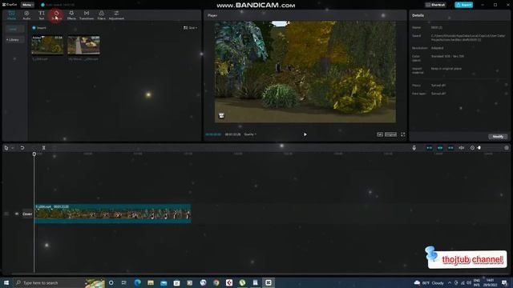Open Microsoft Edge from taskbar
Screen dimensions: 513x288
(x=137, y=282)
